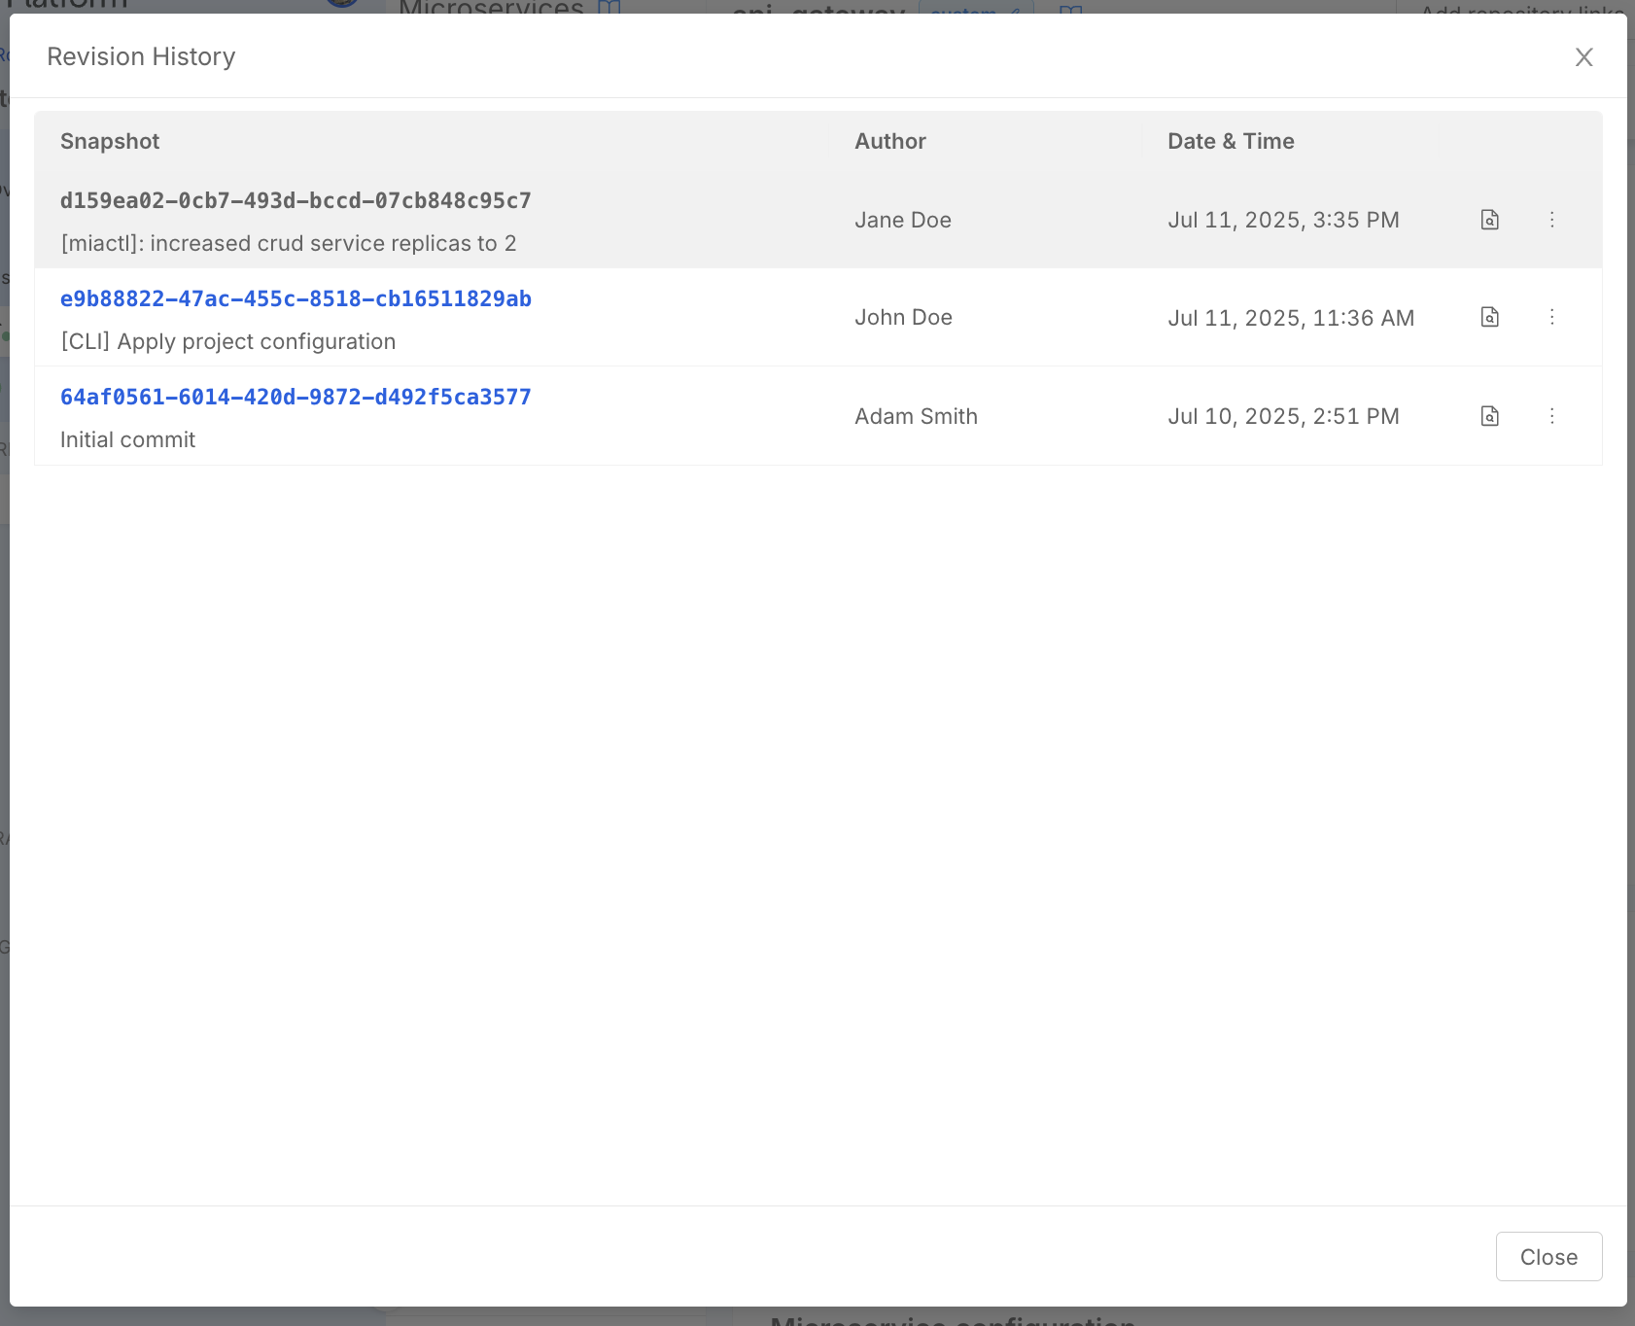Image resolution: width=1635 pixels, height=1326 pixels.
Task: Click date Jul 10, 2025, 2:51 PM
Action: coord(1283,416)
